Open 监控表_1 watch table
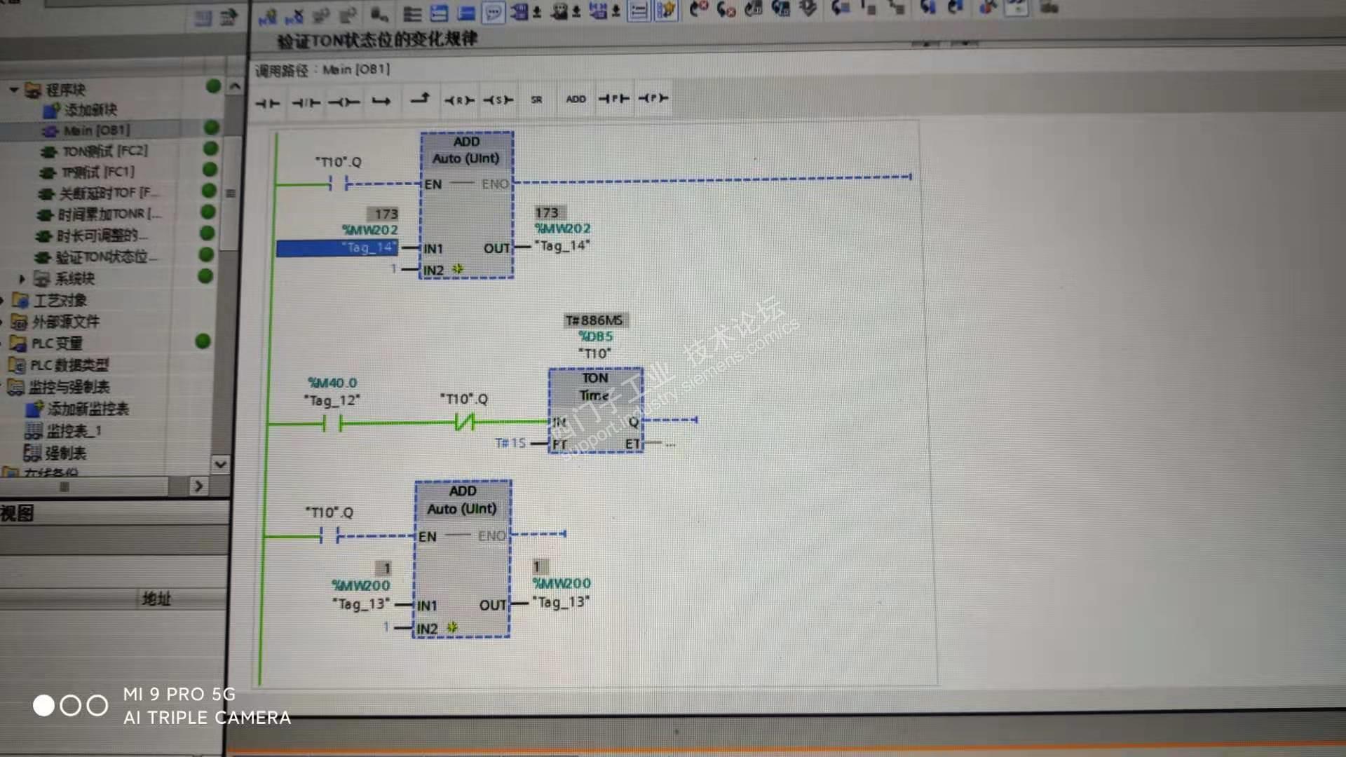The image size is (1346, 757). [x=74, y=430]
